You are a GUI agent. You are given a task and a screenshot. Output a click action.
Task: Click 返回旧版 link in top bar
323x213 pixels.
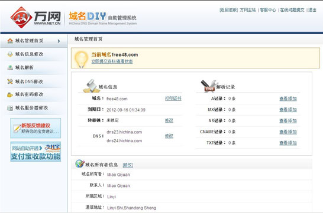(x=229, y=10)
